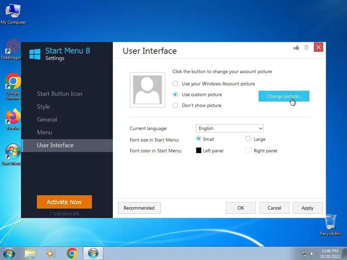This screenshot has width=347, height=260.
Task: Go to Start Button Icon settings
Action: pyautogui.click(x=60, y=94)
